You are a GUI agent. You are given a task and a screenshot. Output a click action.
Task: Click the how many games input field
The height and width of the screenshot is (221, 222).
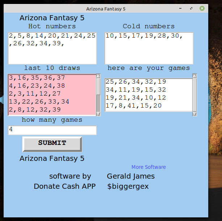[52, 130]
